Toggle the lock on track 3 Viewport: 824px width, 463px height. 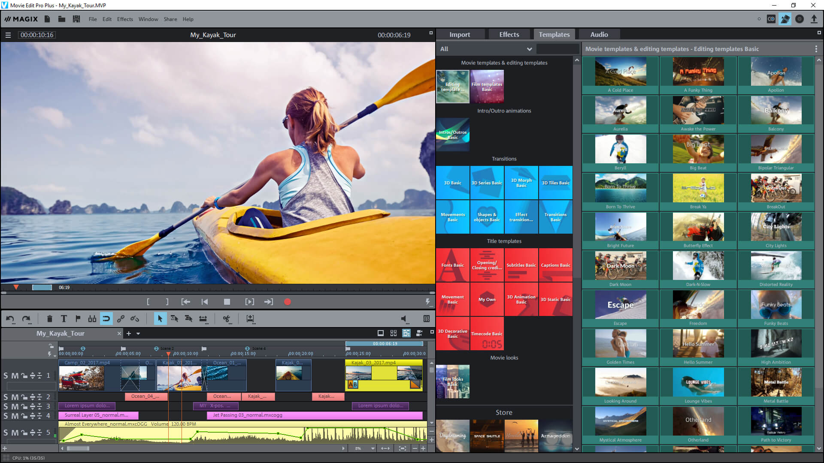(24, 406)
